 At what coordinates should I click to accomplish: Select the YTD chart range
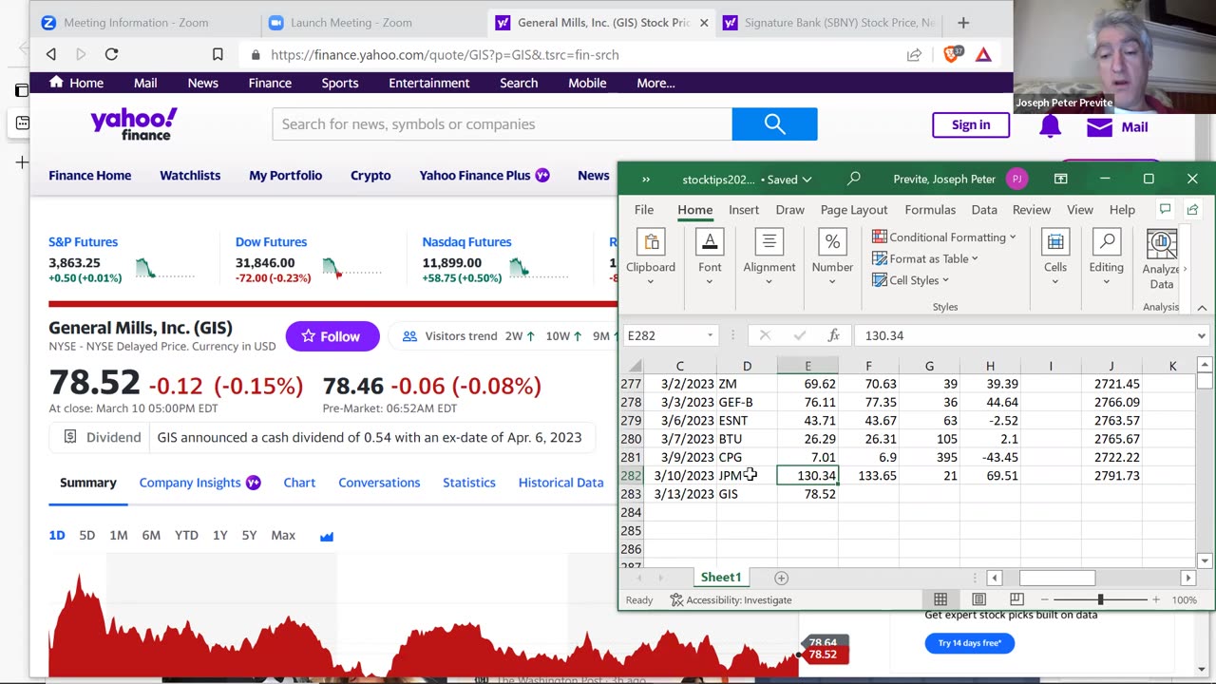186,536
